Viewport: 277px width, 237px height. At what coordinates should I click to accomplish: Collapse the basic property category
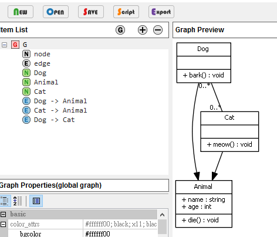click(3, 214)
